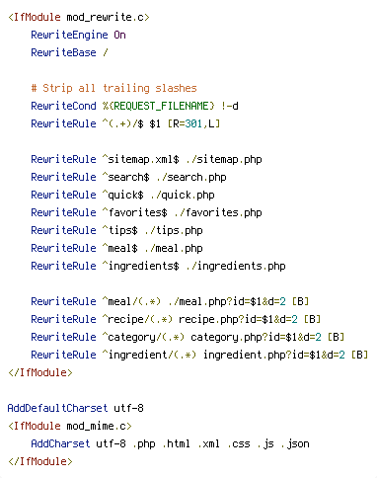The height and width of the screenshot is (478, 377).
Task: Click the ^meal/(.*) pattern
Action: pyautogui.click(x=131, y=301)
